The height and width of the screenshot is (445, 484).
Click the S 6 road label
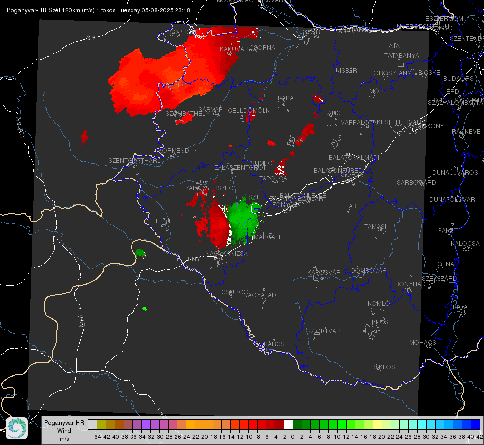coord(91,38)
